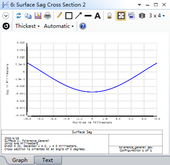Expand settings with the chevron circle button
The height and width of the screenshot is (165, 170).
coord(6,16)
